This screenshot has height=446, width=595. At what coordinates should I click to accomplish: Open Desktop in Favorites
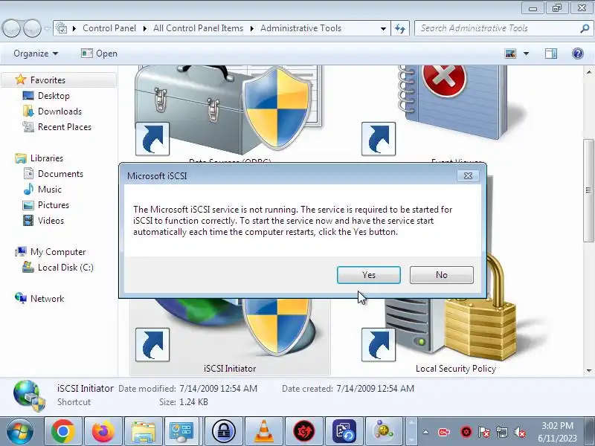click(x=54, y=96)
